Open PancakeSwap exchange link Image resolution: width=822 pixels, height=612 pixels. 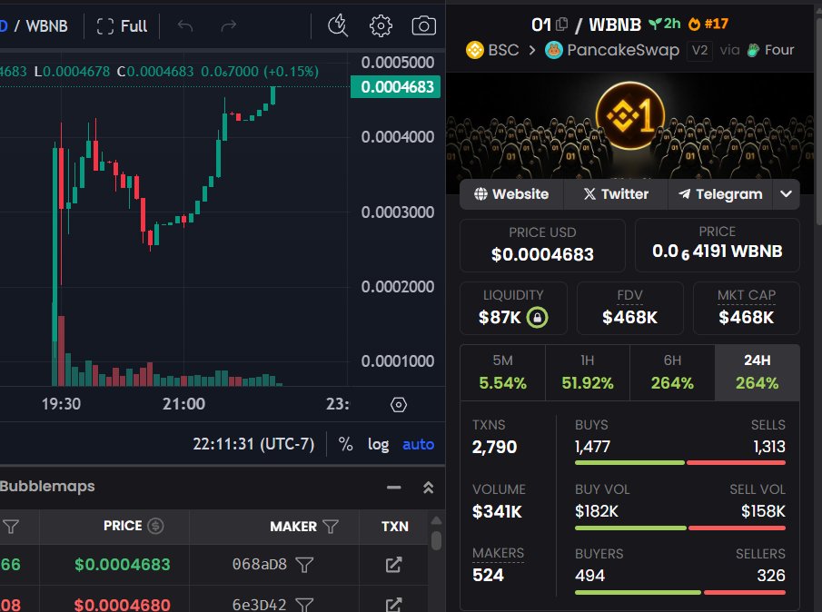coord(623,50)
